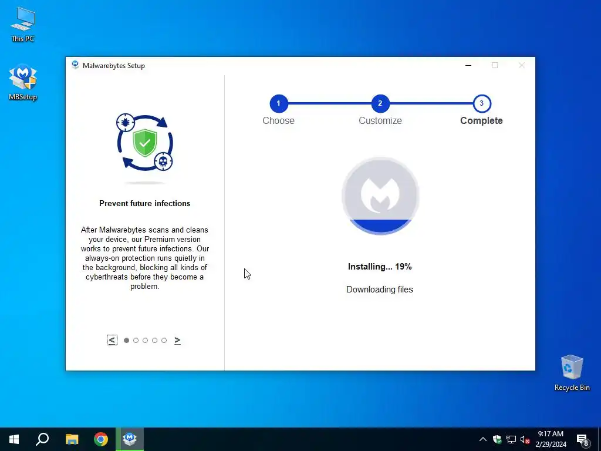Screen dimensions: 601x451
Task: Click the Malwarebytes Setup taskbar button
Action: [x=130, y=439]
